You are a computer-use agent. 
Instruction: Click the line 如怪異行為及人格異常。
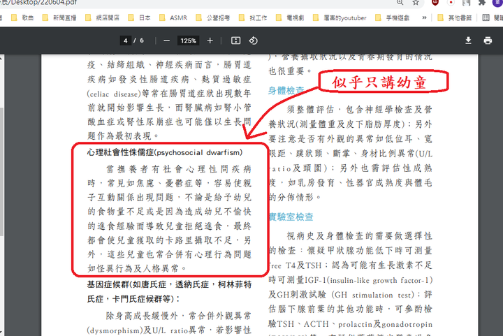tap(138, 268)
